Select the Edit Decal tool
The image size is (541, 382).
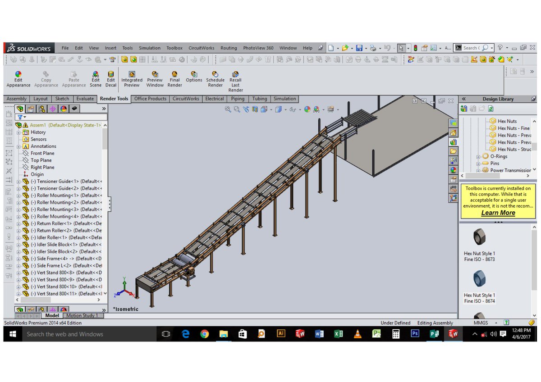pos(110,77)
